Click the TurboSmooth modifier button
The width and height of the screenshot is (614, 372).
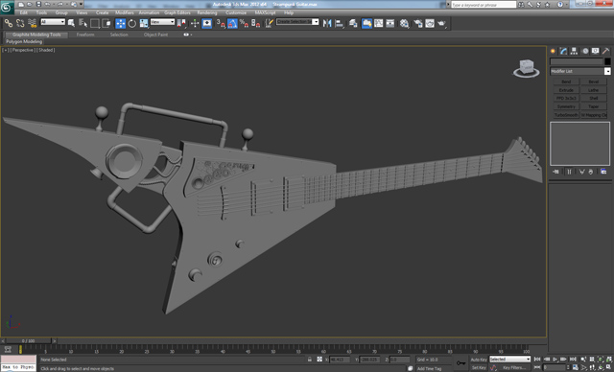pyautogui.click(x=566, y=115)
